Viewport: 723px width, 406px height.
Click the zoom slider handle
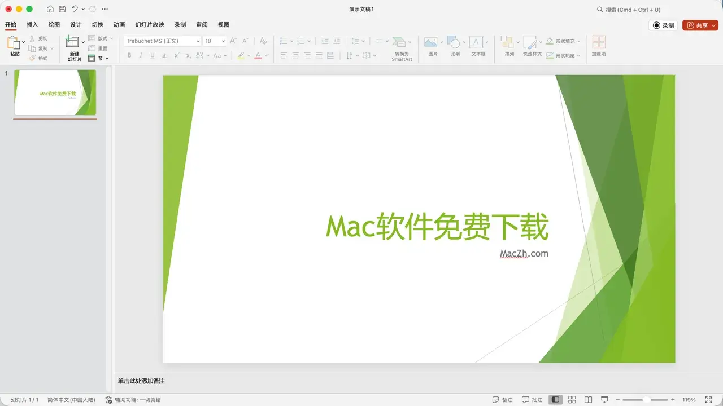click(x=646, y=400)
